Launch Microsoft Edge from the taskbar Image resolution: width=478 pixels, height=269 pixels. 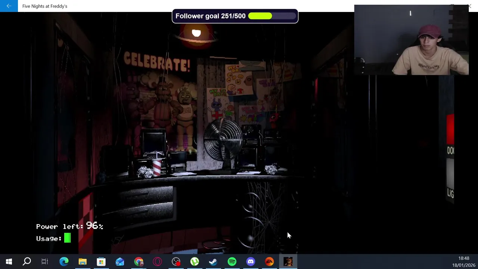tap(64, 262)
